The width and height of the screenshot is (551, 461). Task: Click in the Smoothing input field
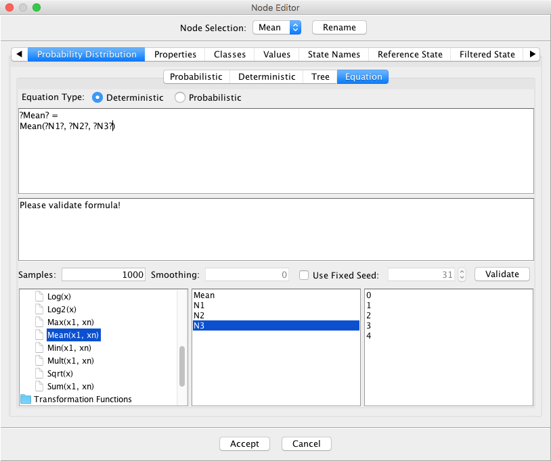[x=247, y=274]
